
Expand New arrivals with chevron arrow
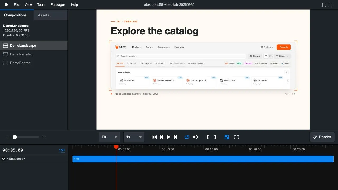coord(287,72)
